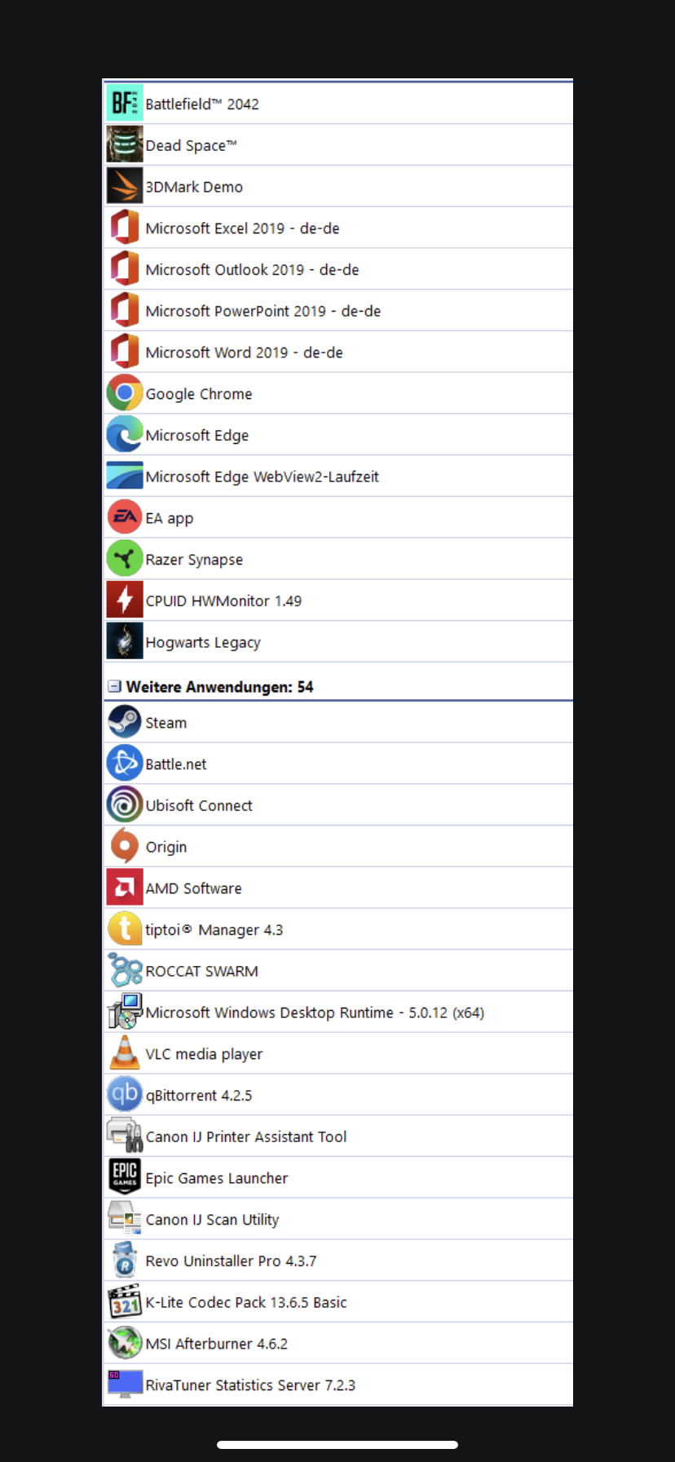
Task: Select the Ubisoft Connect row
Action: (338, 805)
